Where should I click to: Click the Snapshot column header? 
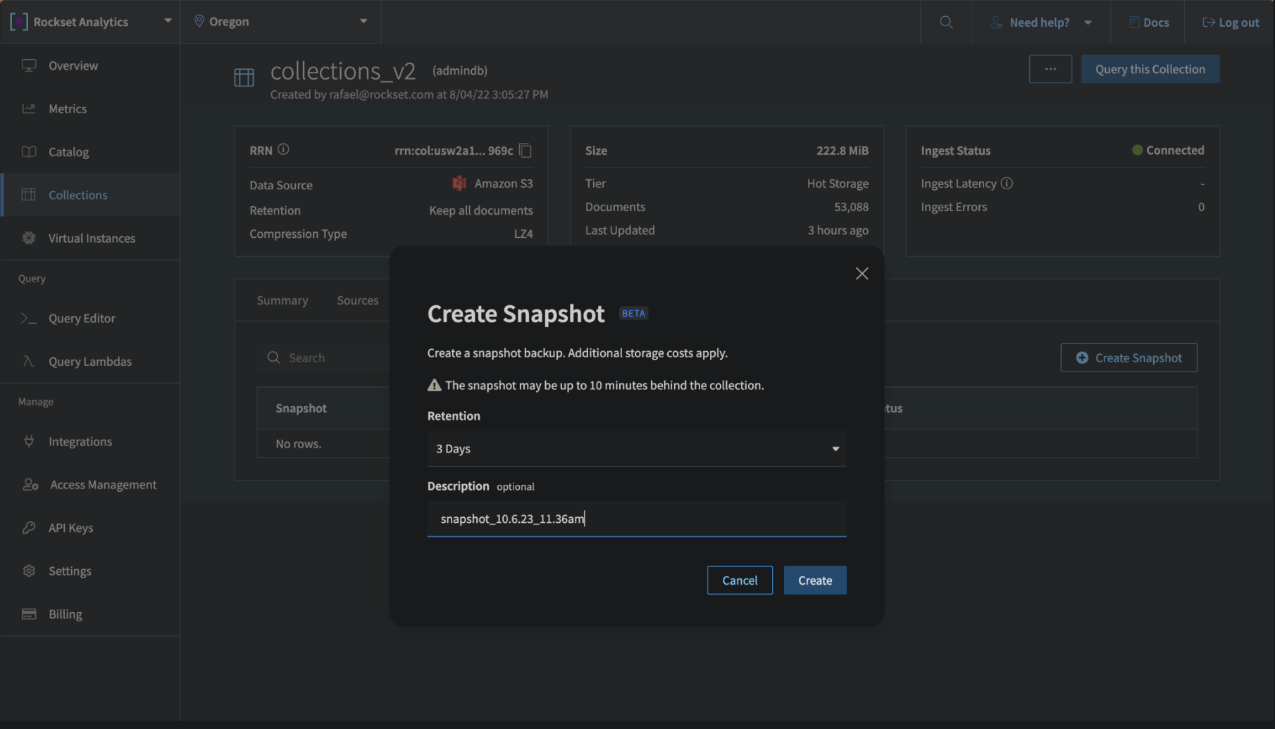click(x=301, y=408)
